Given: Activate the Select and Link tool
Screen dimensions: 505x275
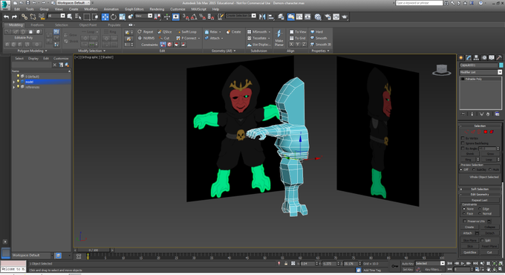Looking at the screenshot, I should tap(25, 17).
